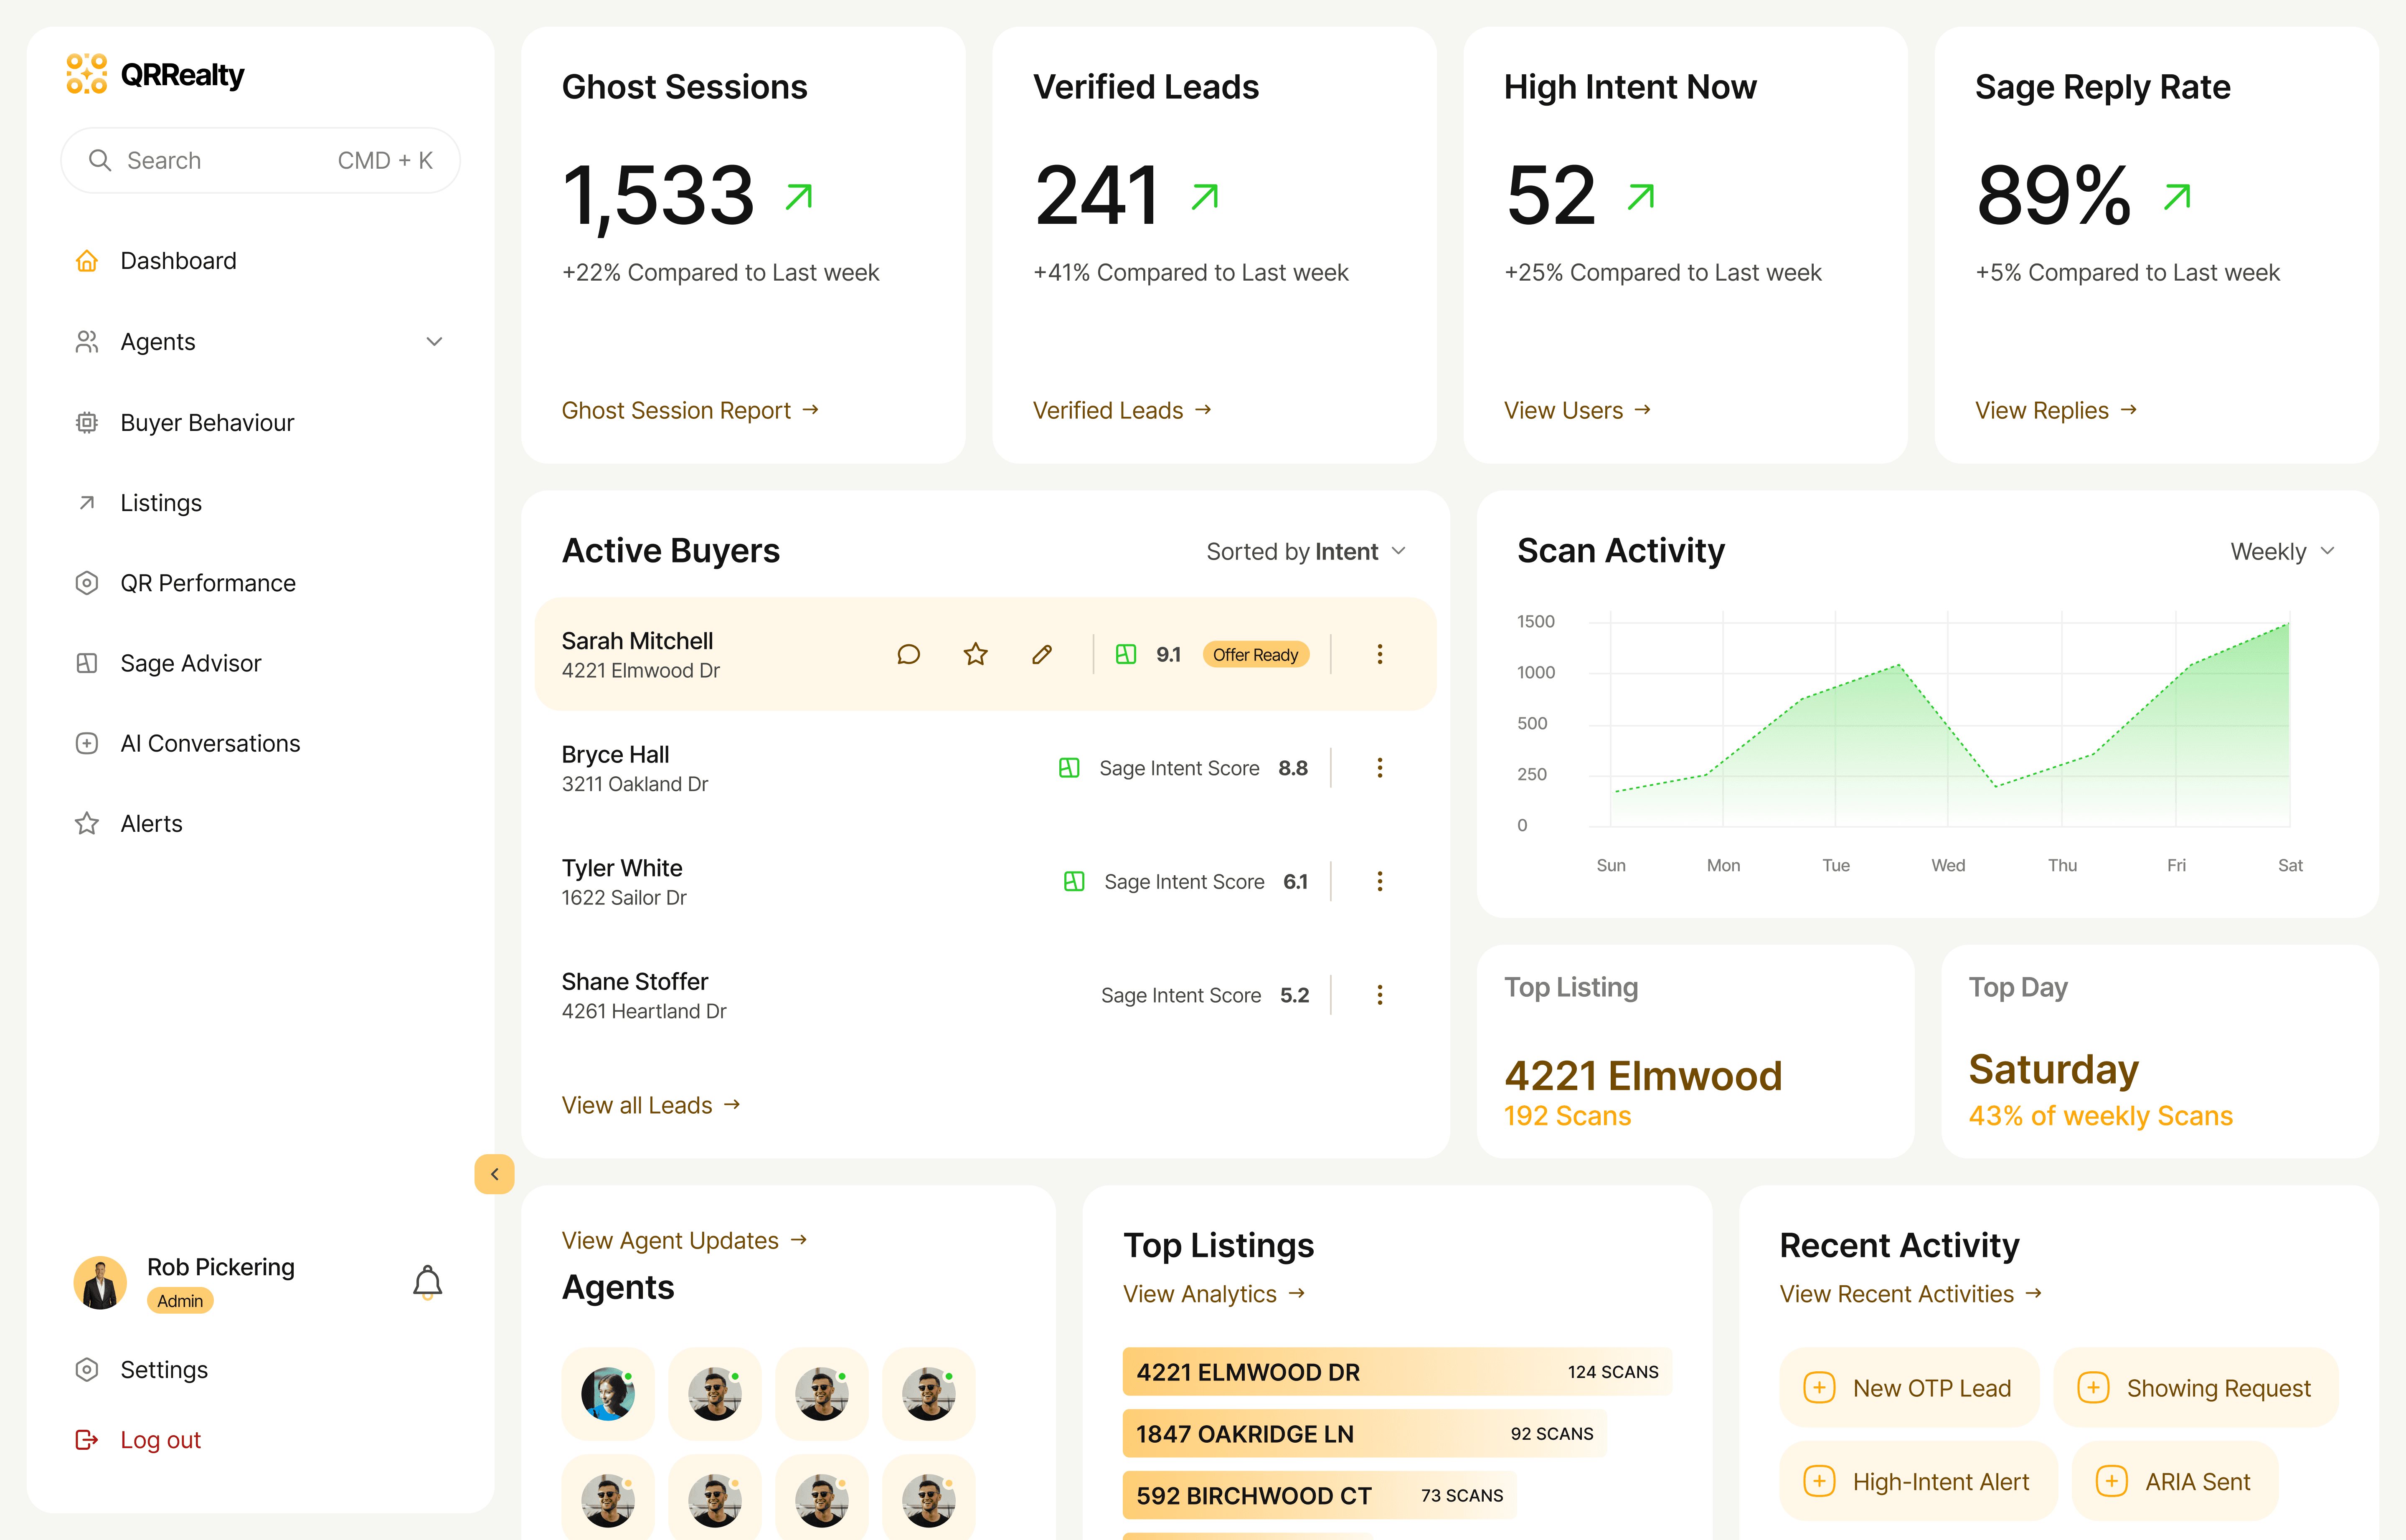Go to QR Performance in the sidebar
Image resolution: width=2406 pixels, height=1540 pixels.
(207, 583)
